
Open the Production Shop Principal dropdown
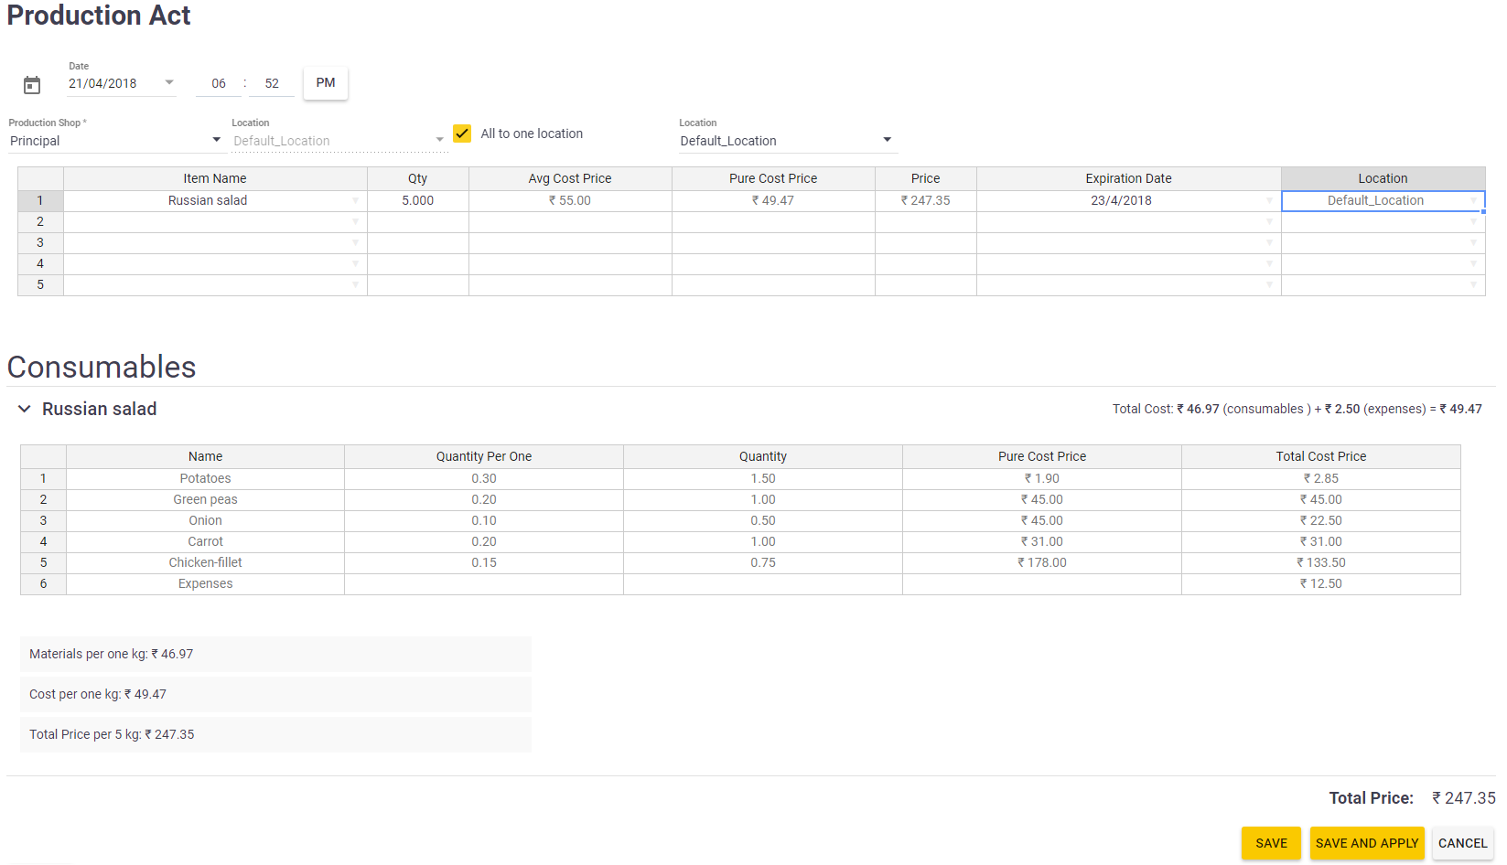[x=115, y=141]
